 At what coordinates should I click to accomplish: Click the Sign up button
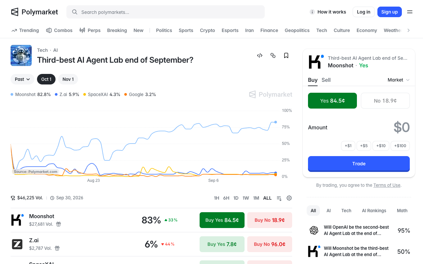(x=390, y=12)
